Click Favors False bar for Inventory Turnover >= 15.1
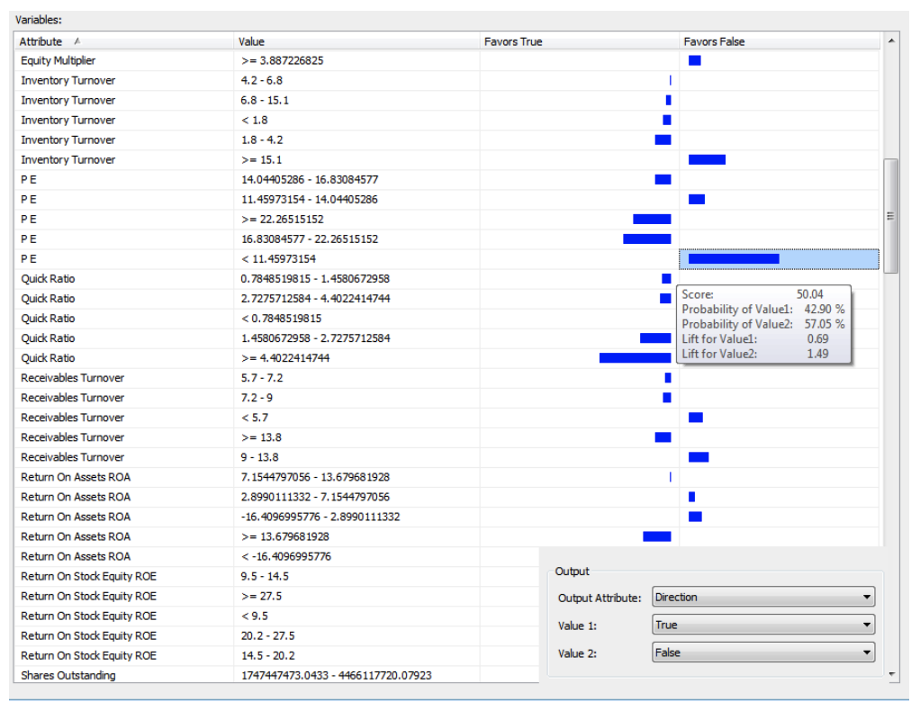The width and height of the screenshot is (920, 711). 707,159
